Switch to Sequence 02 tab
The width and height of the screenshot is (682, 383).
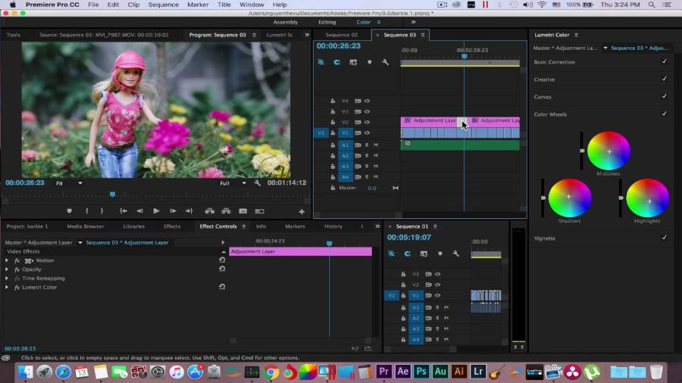click(x=342, y=35)
